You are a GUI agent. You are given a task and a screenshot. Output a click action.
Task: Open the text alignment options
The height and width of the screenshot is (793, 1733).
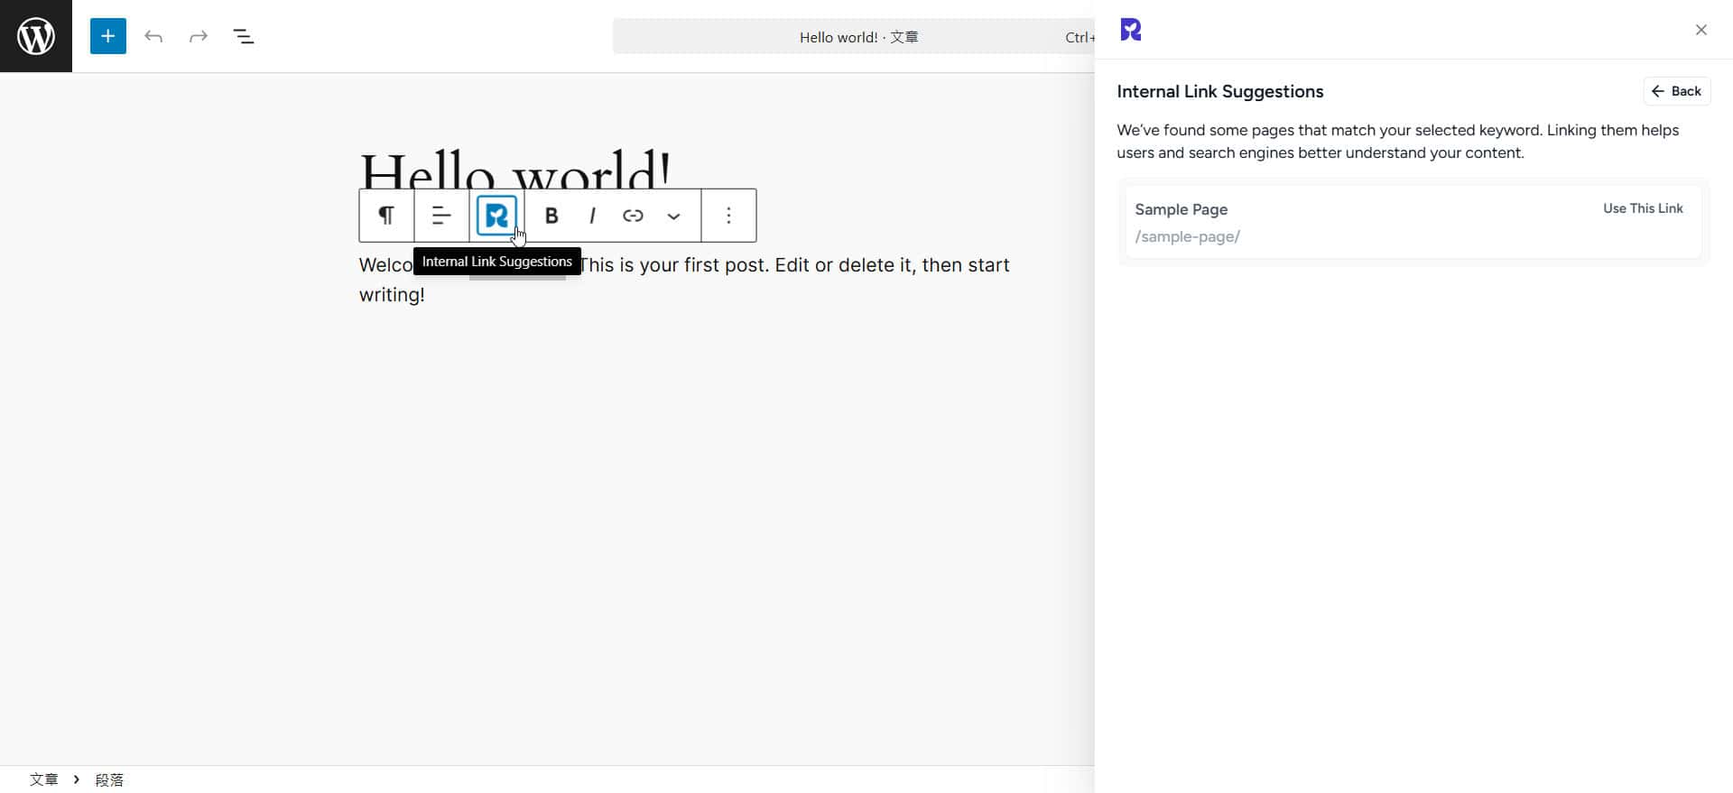[x=441, y=216]
